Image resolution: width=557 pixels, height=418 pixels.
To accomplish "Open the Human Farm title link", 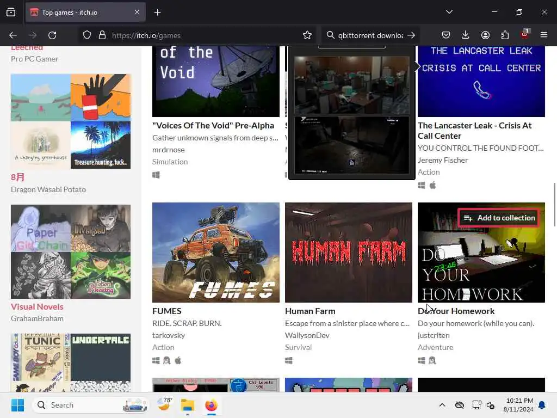I will (310, 311).
